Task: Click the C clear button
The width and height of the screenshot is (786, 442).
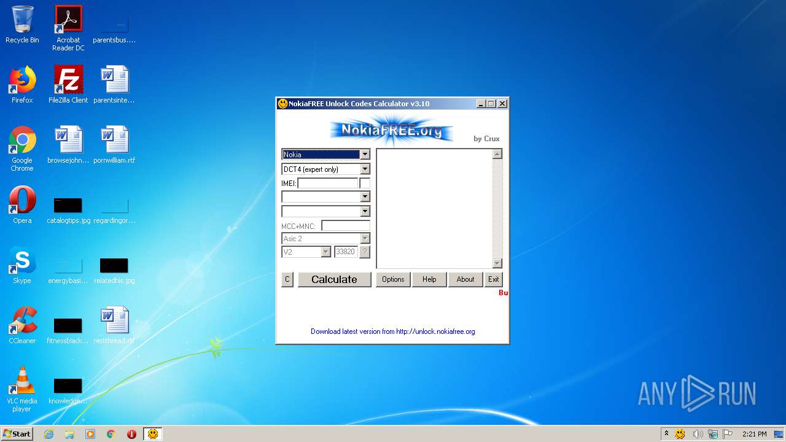Action: click(287, 279)
